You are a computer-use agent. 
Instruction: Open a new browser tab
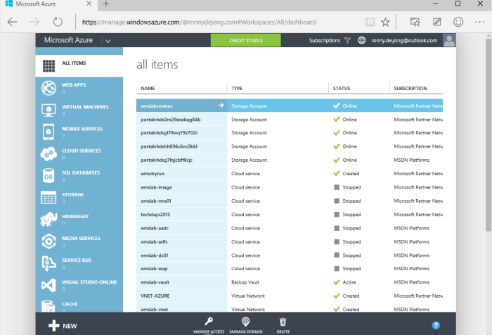click(x=105, y=5)
